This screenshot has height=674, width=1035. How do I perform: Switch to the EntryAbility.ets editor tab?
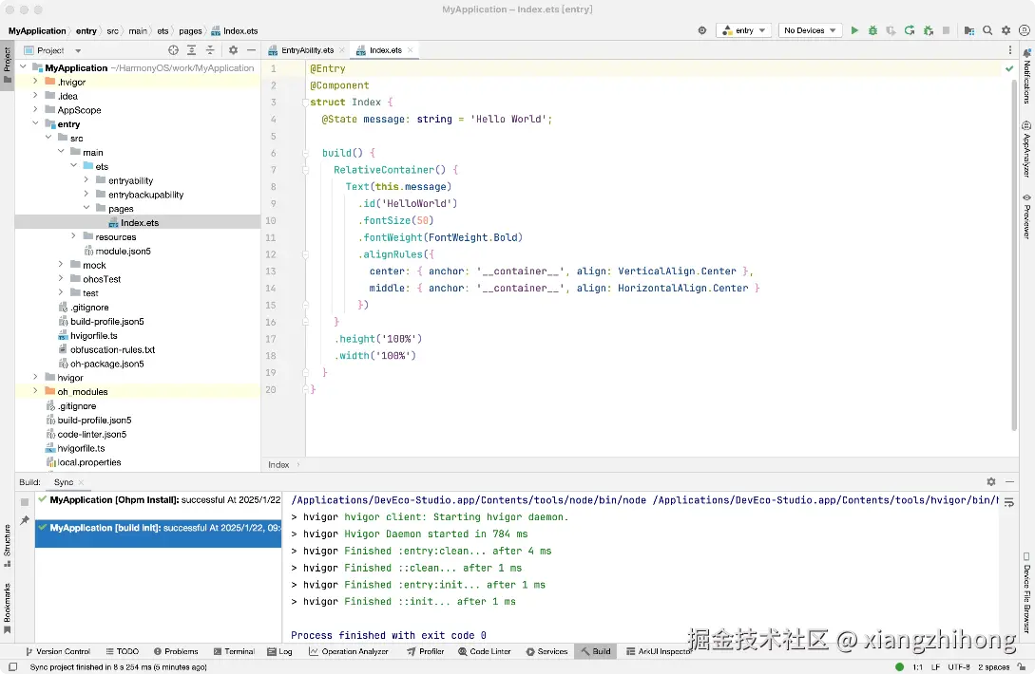(306, 50)
